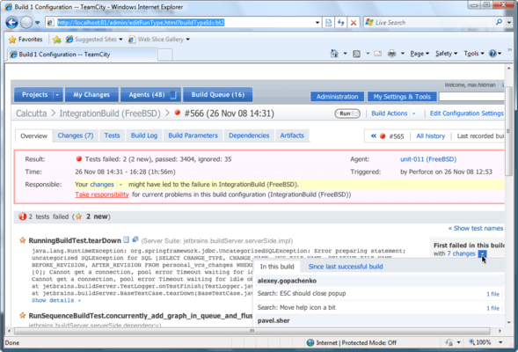Click Take responsibility link
This screenshot has height=352, width=518.
click(102, 194)
